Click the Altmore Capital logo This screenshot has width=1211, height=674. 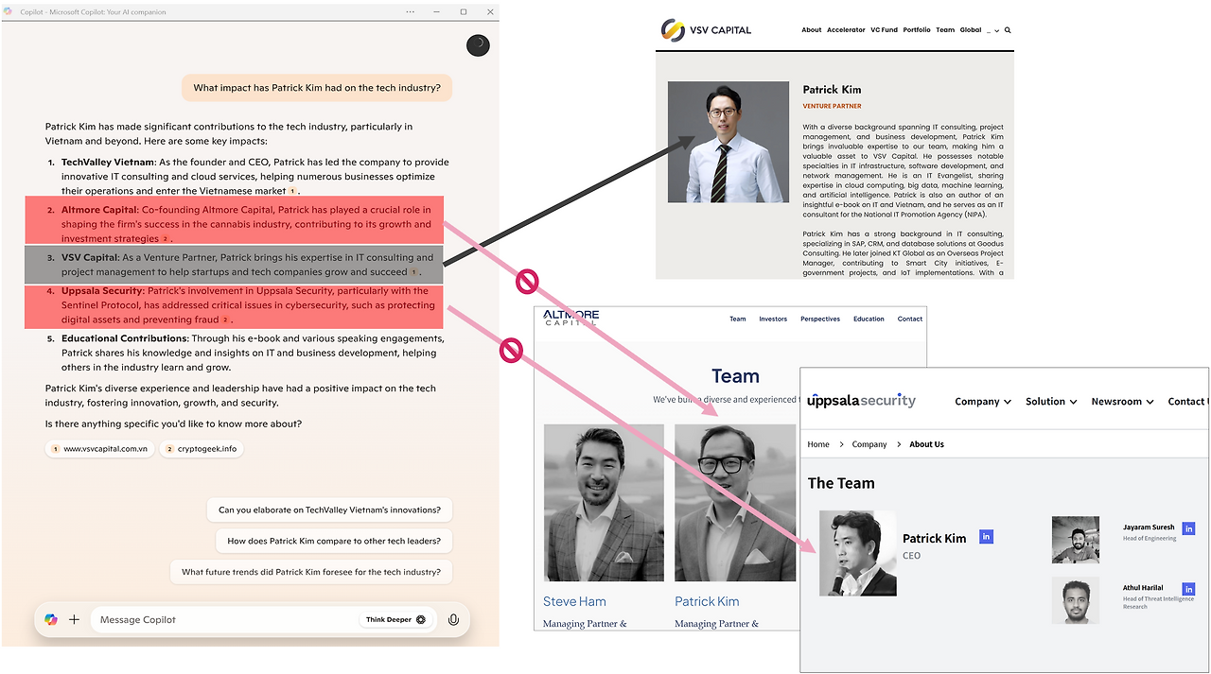click(570, 318)
